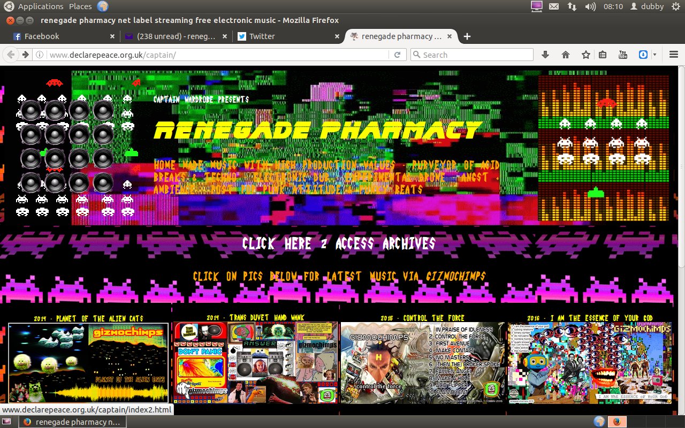
Task: Close the Firefox window
Action: [10, 20]
